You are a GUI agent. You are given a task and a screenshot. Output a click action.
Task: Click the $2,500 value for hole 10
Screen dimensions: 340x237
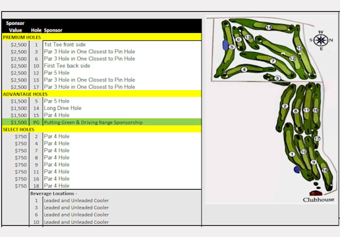click(18, 66)
